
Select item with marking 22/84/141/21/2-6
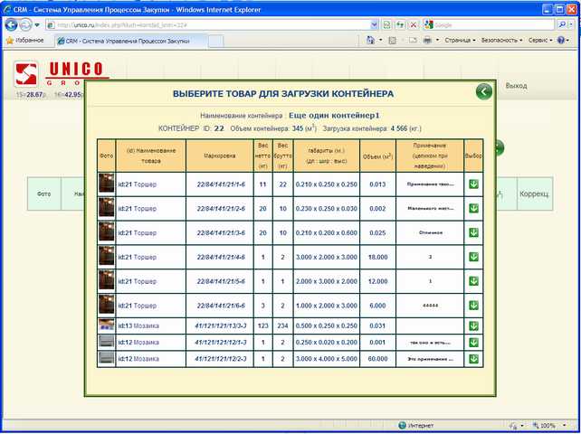[473, 209]
